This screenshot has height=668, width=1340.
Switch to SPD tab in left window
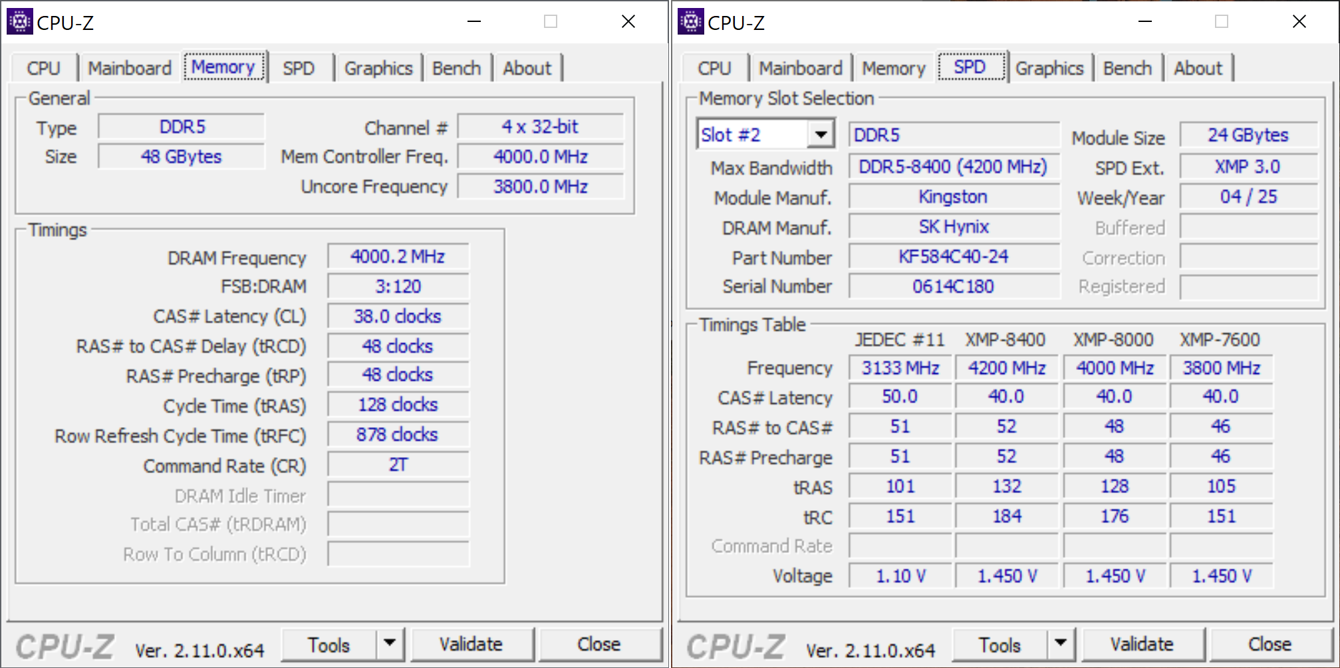tap(298, 69)
